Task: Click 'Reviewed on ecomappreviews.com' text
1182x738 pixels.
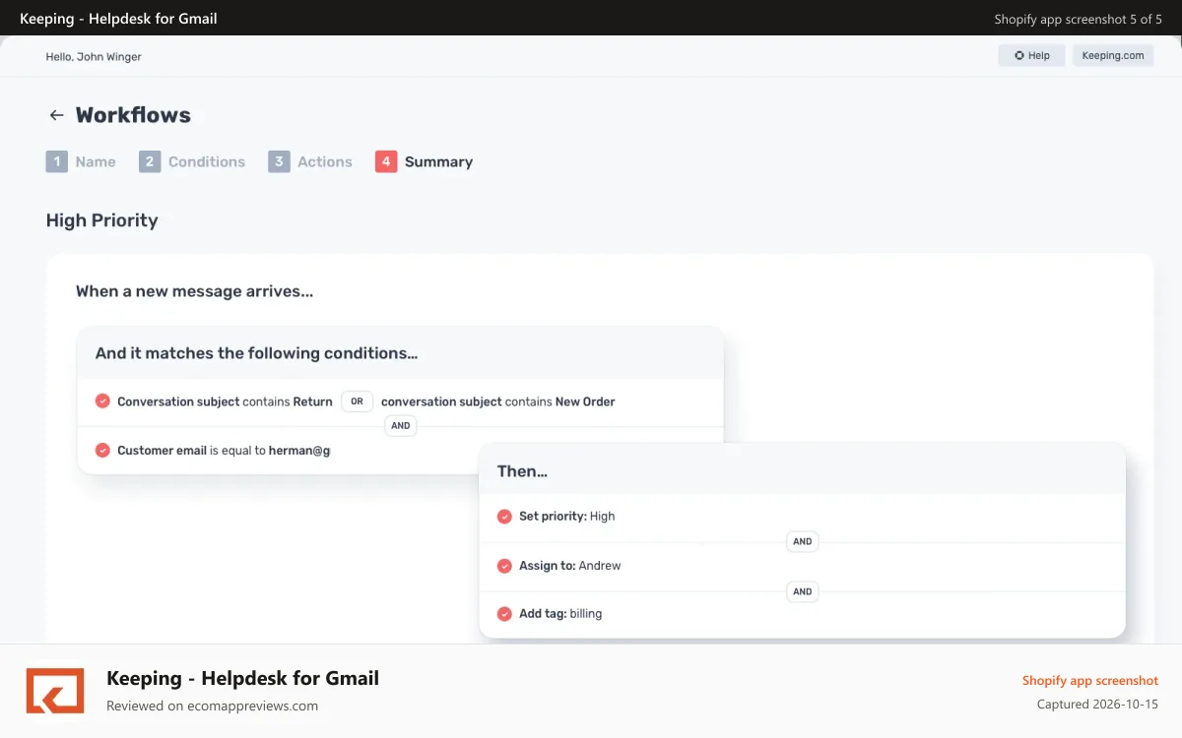Action: [213, 706]
